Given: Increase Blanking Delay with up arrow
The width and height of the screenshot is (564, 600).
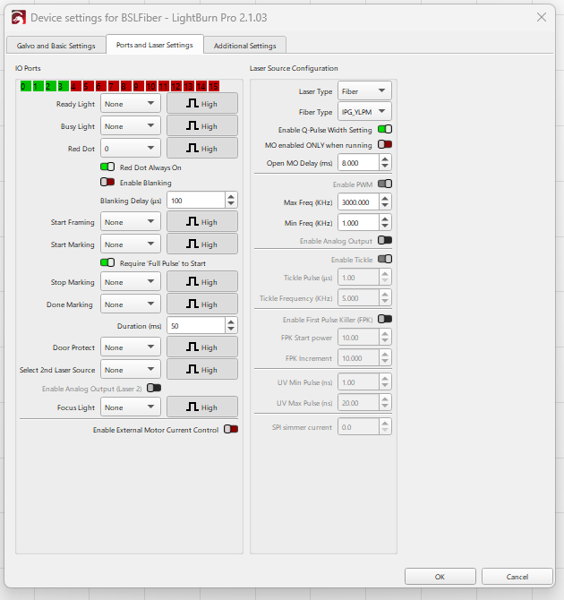Looking at the screenshot, I should (x=231, y=196).
